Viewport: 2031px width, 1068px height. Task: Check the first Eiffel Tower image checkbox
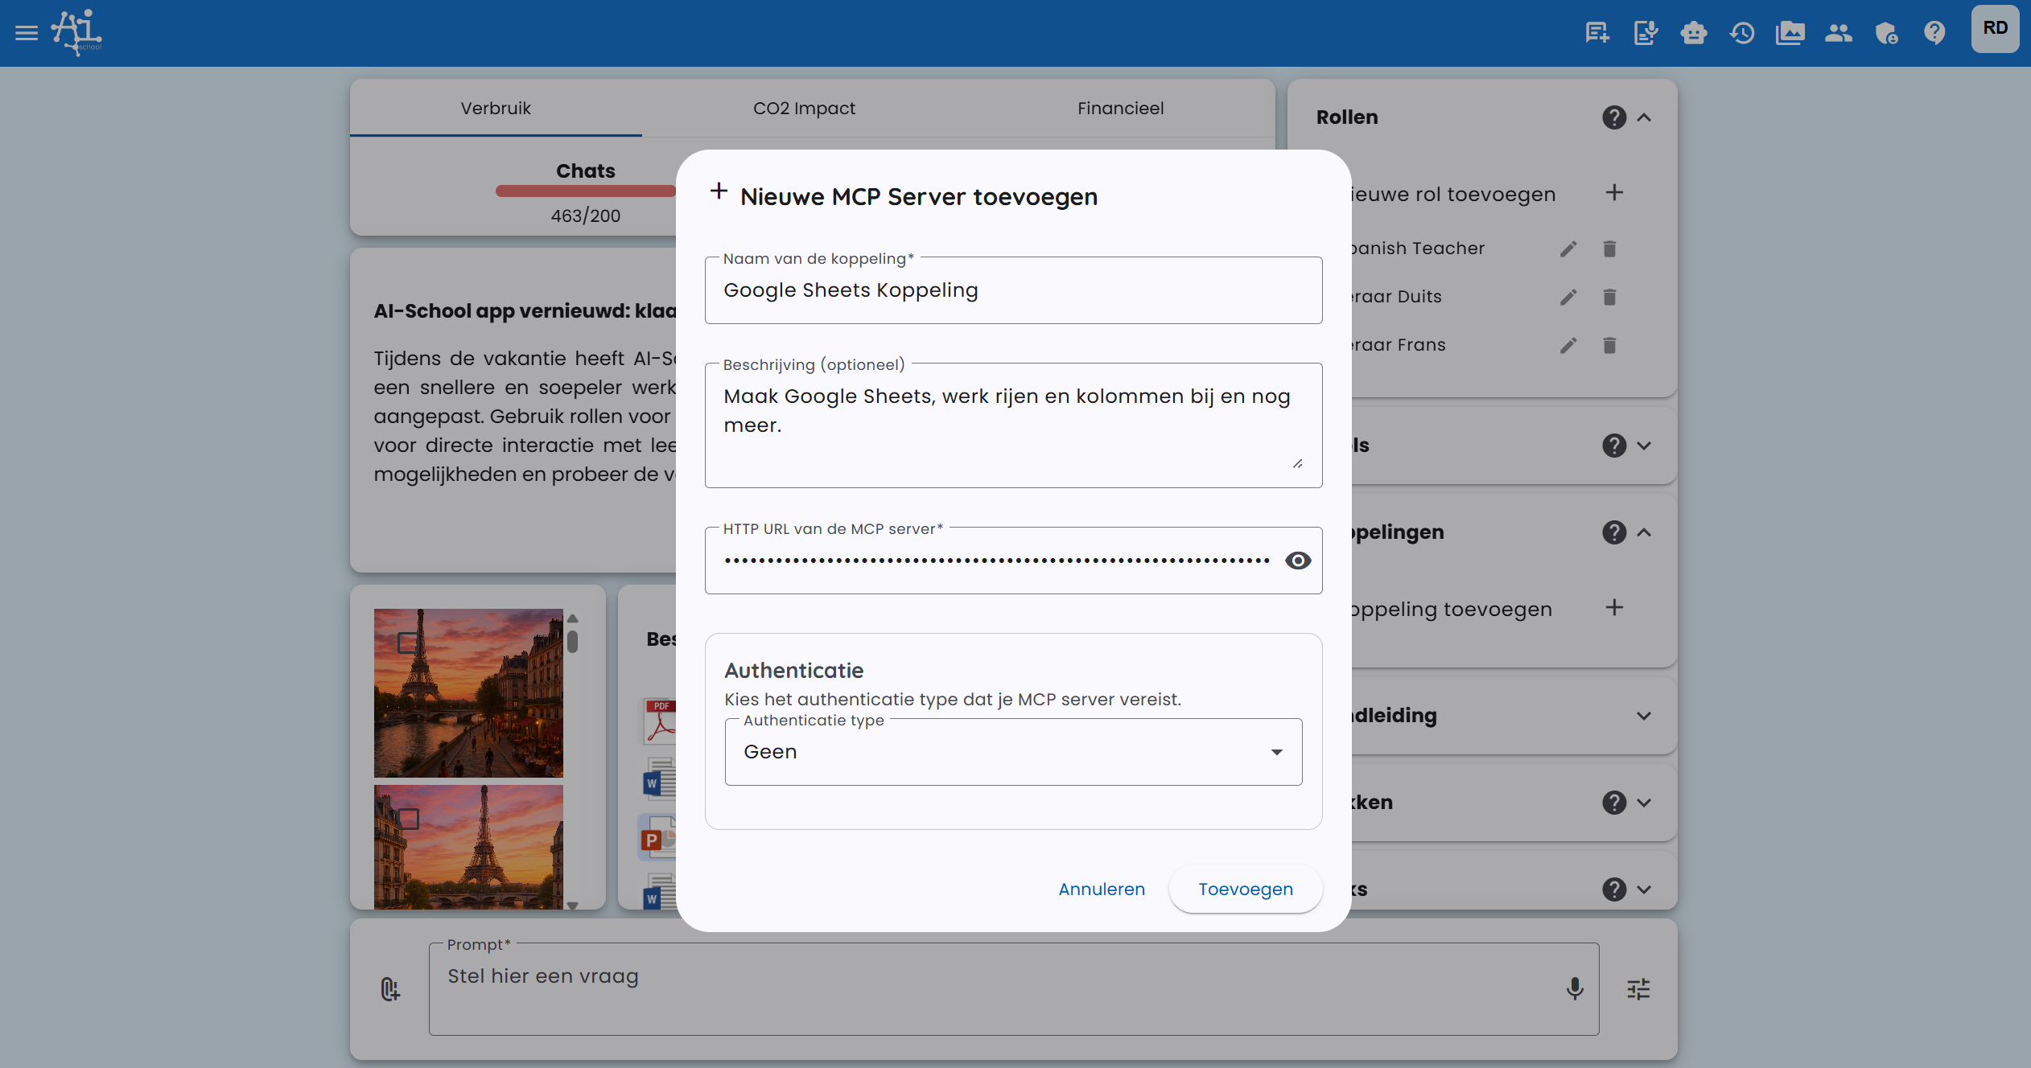click(409, 643)
